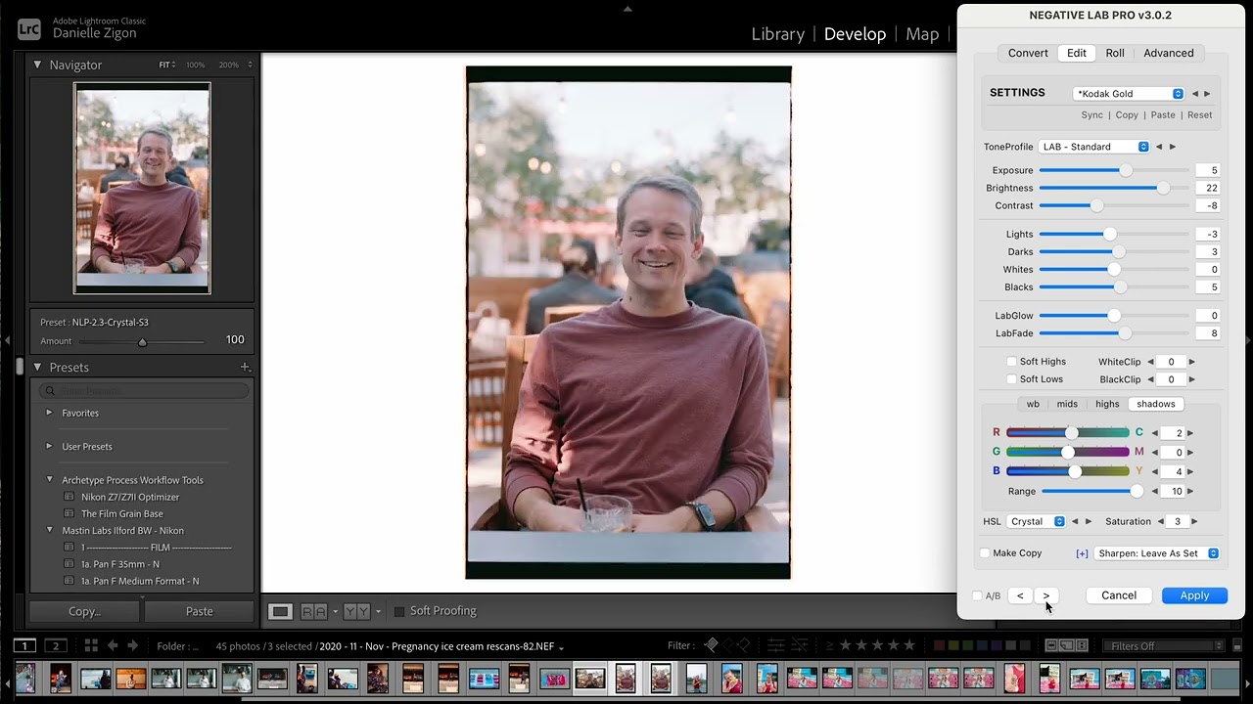The height and width of the screenshot is (704, 1253).
Task: Click the Sync settings link
Action: 1091,115
